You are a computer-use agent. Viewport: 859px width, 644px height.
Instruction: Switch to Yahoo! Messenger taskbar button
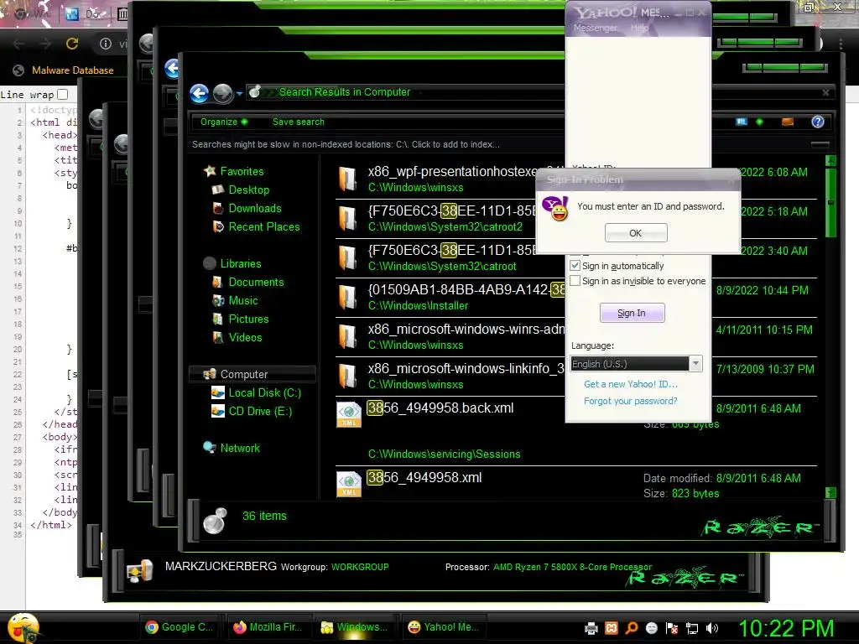[444, 627]
